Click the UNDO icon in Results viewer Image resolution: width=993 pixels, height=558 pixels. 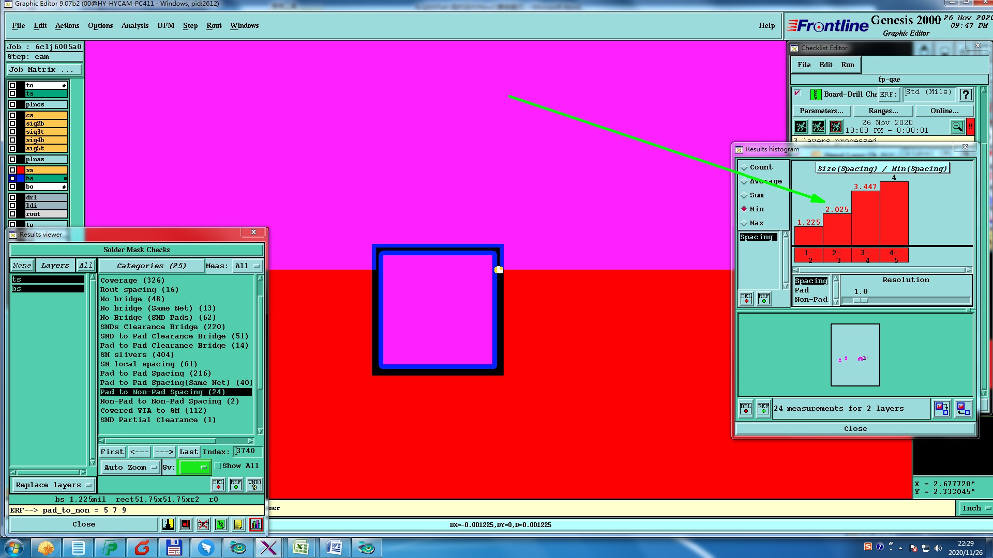click(x=254, y=485)
